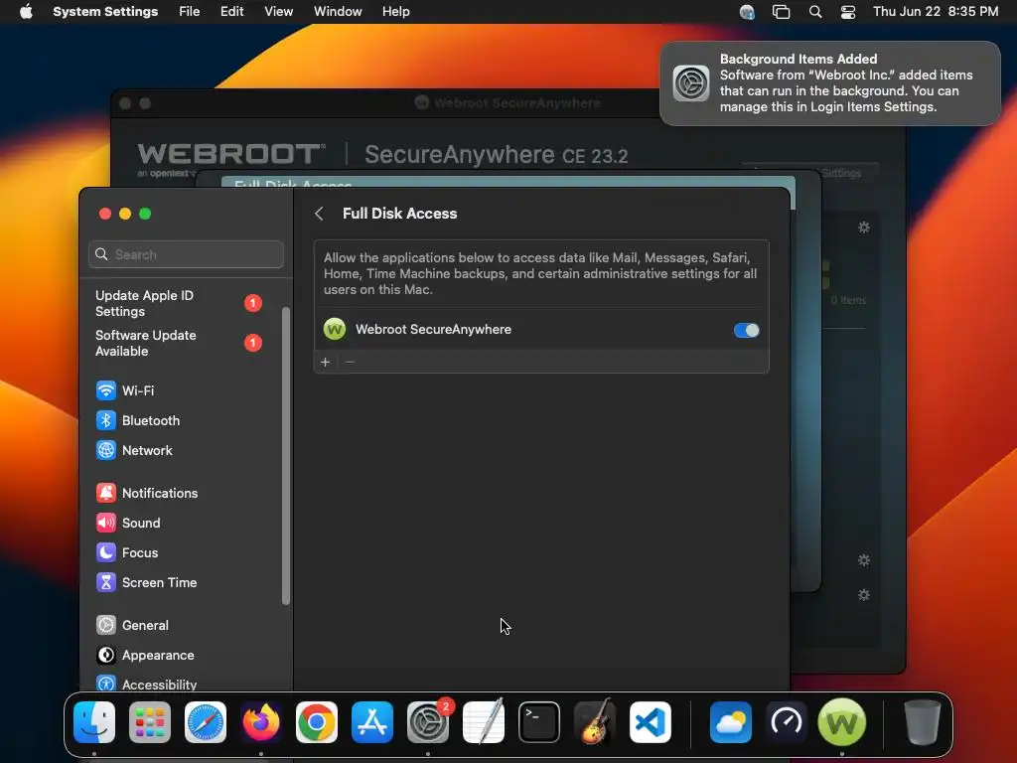Viewport: 1017px width, 763px height.
Task: Open Webroot SecureAnywhere from the Dock
Action: (x=842, y=722)
